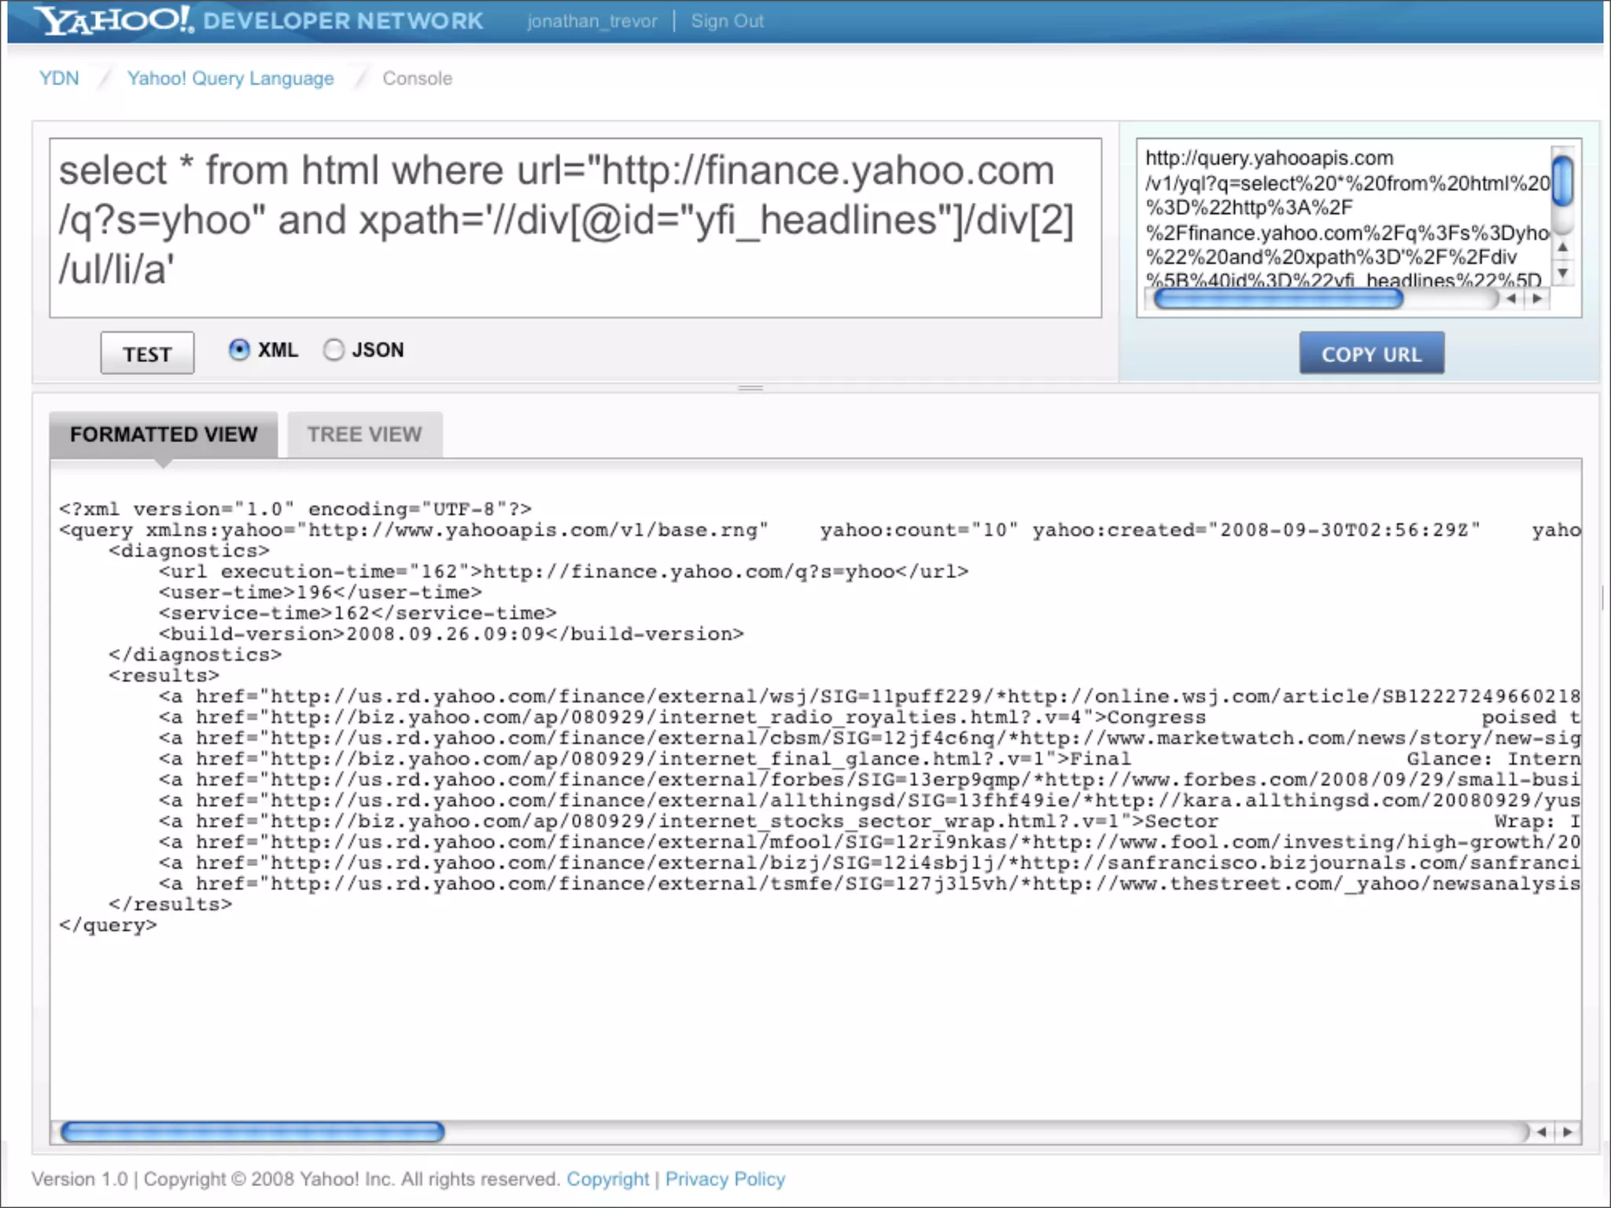
Task: Click the allthingsd result row
Action: 869,801
